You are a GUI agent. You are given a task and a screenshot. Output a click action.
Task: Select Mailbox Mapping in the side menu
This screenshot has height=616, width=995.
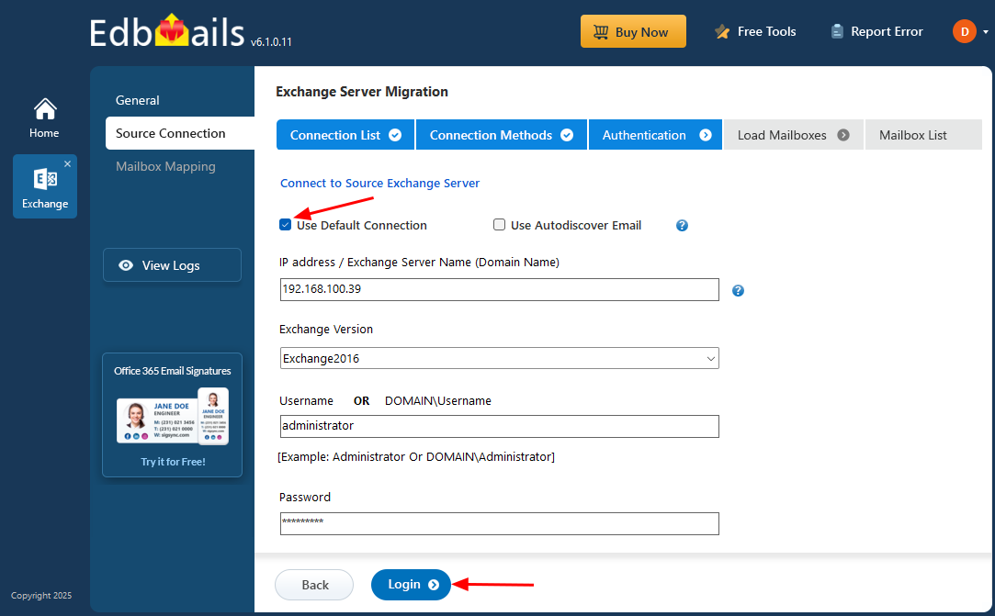tap(165, 166)
